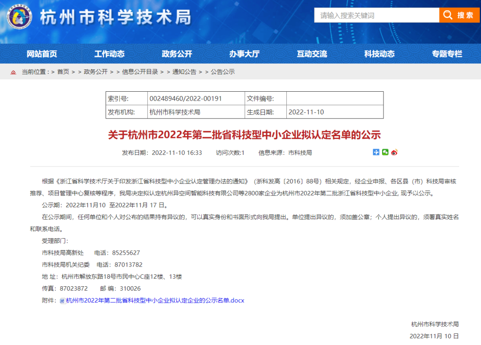The image size is (481, 345).
Task: Open the 互动交流 nav item
Action: click(x=312, y=54)
